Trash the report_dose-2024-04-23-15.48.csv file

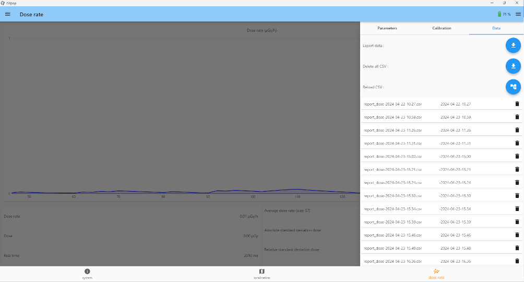click(517, 248)
